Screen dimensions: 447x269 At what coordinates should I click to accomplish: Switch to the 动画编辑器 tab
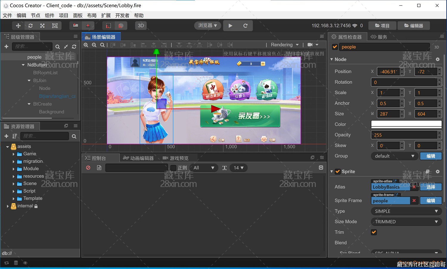(x=139, y=158)
